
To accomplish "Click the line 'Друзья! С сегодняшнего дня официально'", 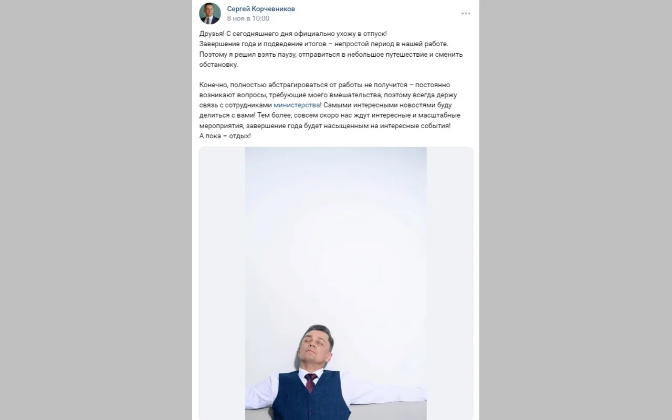I will (x=293, y=34).
